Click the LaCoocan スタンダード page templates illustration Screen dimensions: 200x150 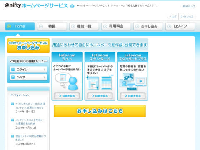100,83
